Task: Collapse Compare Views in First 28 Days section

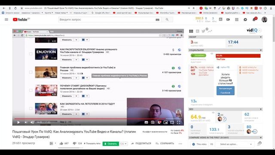Action: (261, 138)
